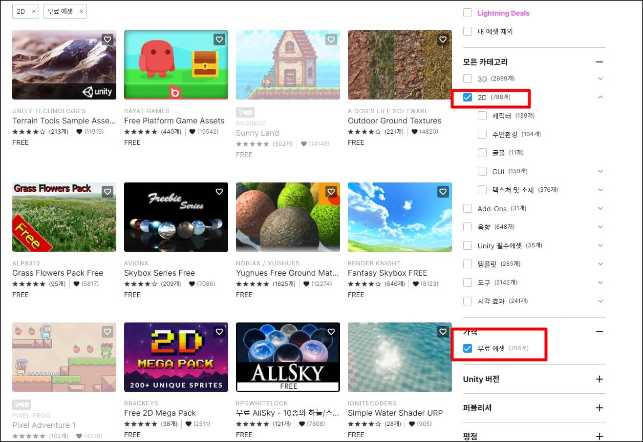Favorite the Skybox Series Free asset

point(219,192)
